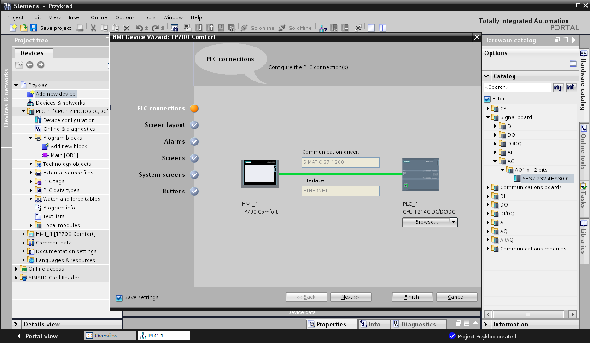Collapse the Program blocks tree node
Viewport: 590px width, 343px height.
tap(31, 138)
